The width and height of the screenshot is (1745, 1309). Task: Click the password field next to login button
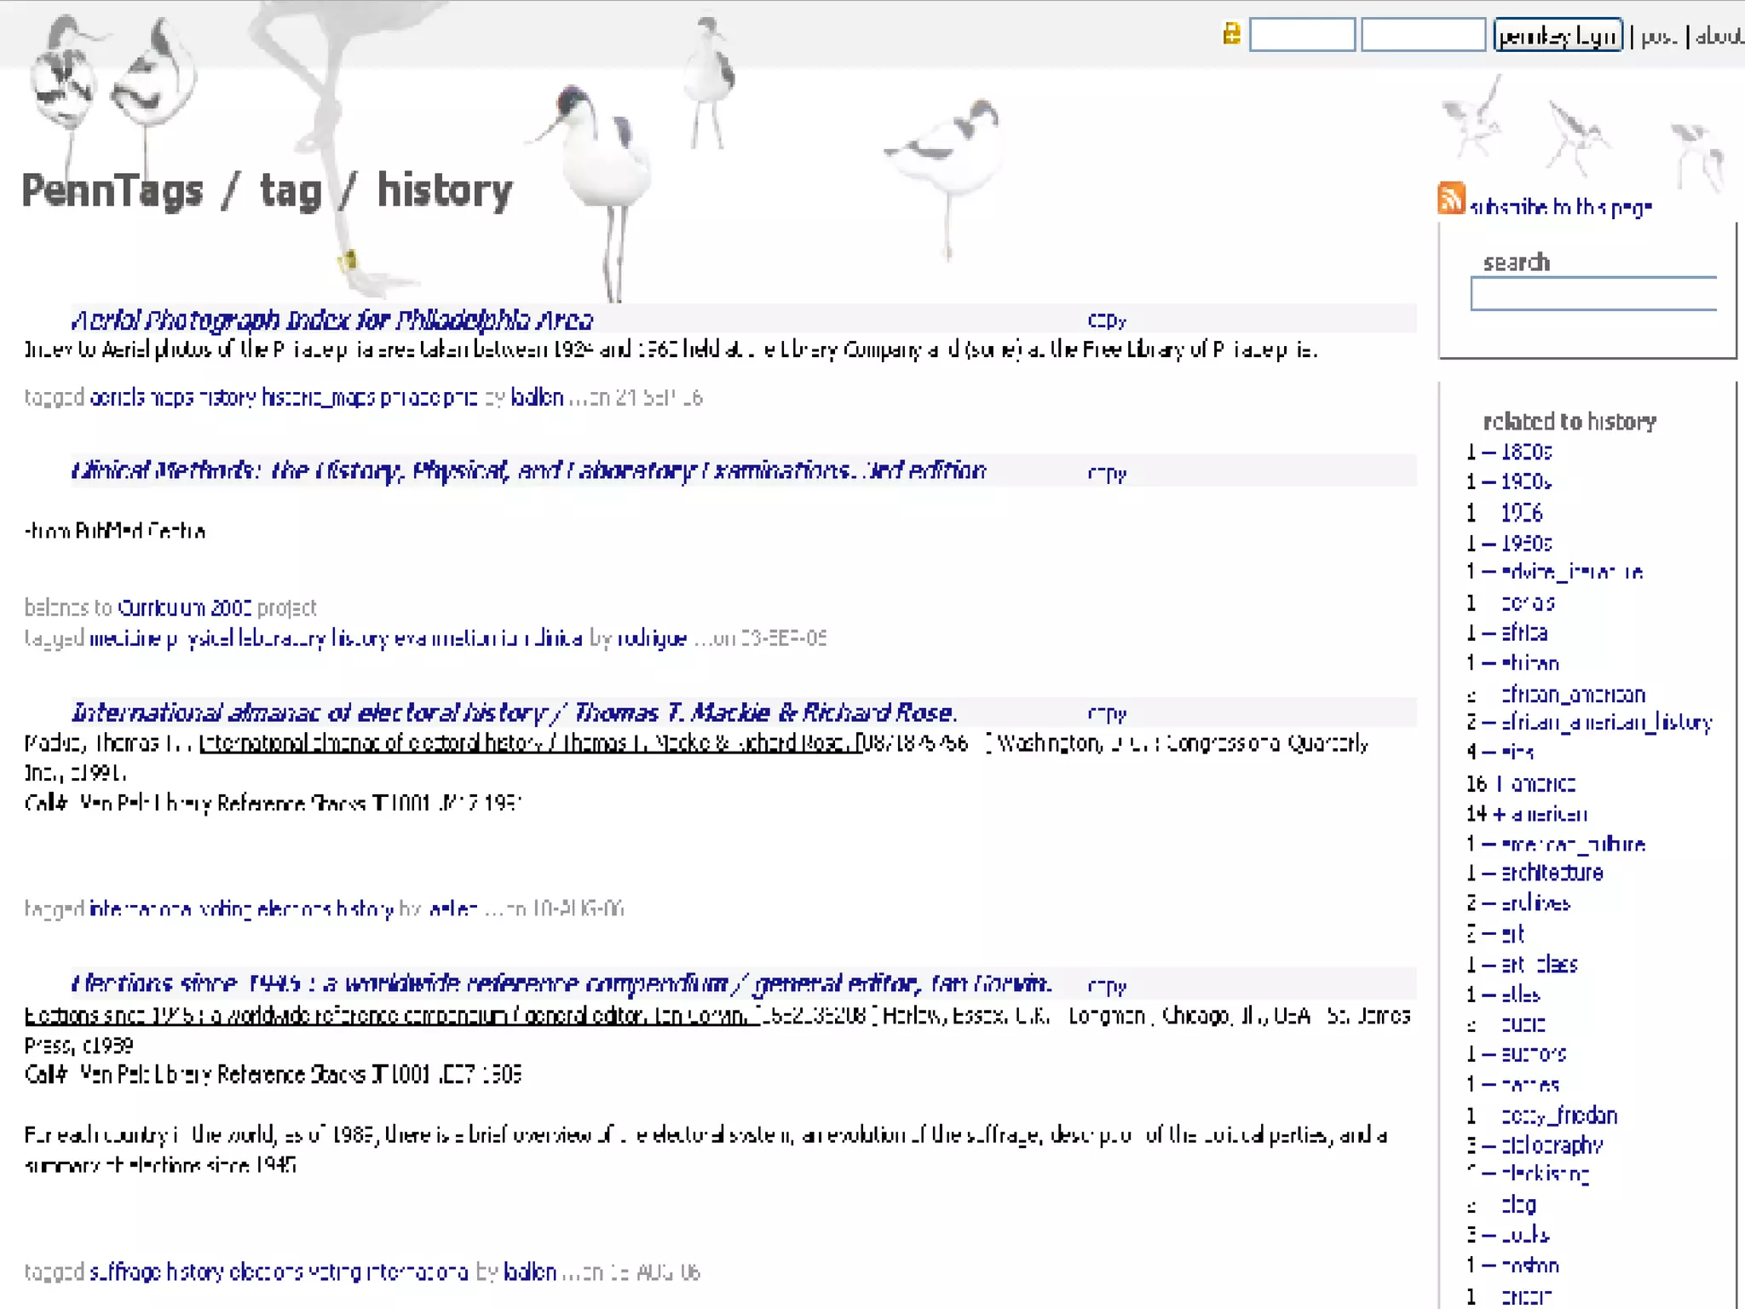pyautogui.click(x=1422, y=36)
